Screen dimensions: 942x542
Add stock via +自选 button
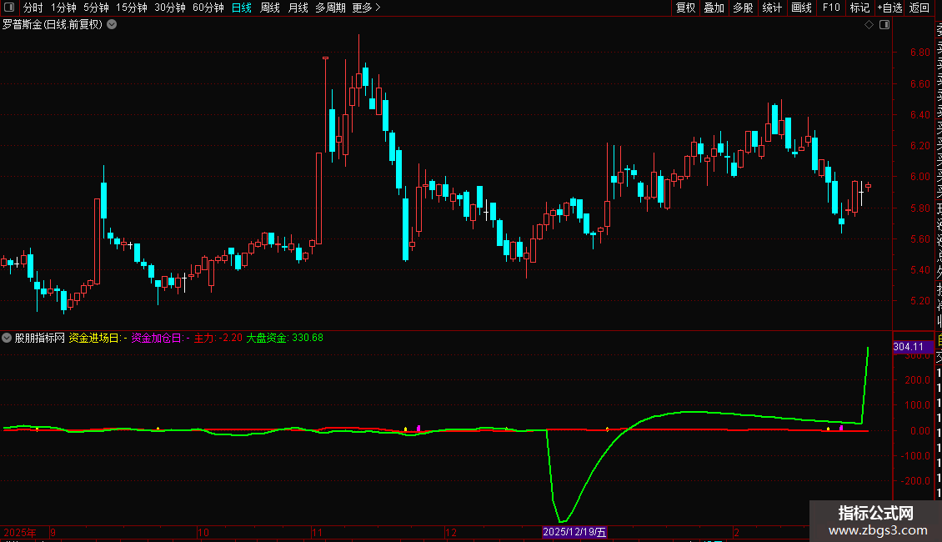[x=889, y=8]
